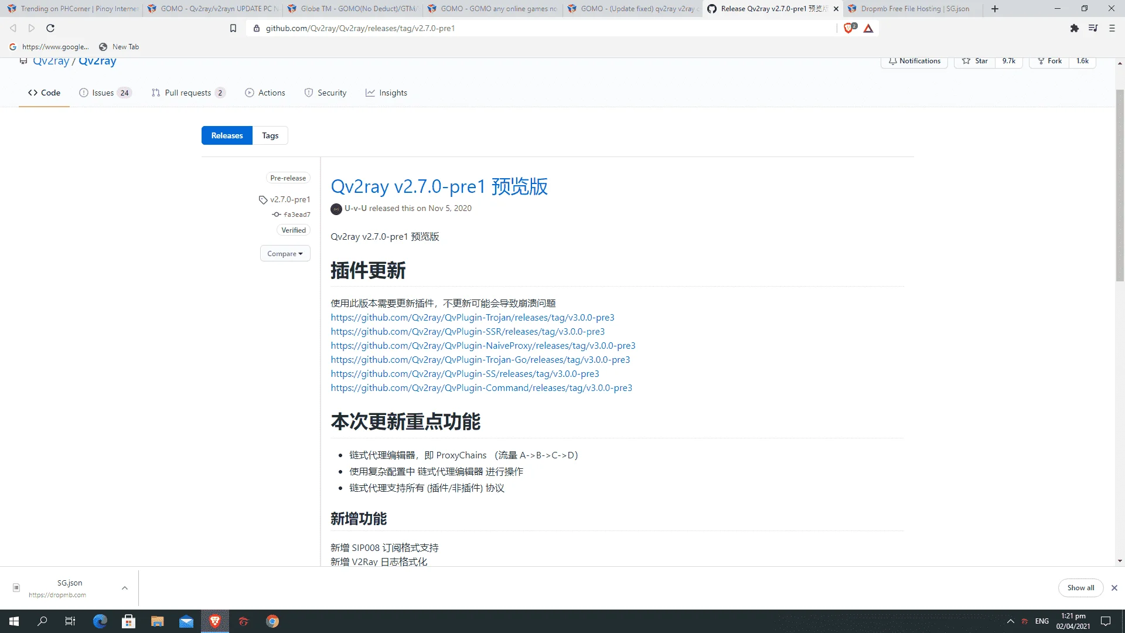Open Chrome from the taskbar
1125x633 pixels.
click(272, 621)
